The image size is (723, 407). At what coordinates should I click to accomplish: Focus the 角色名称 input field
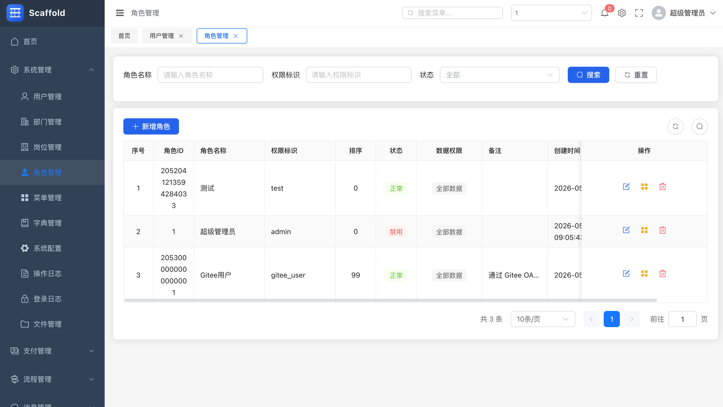click(x=211, y=75)
